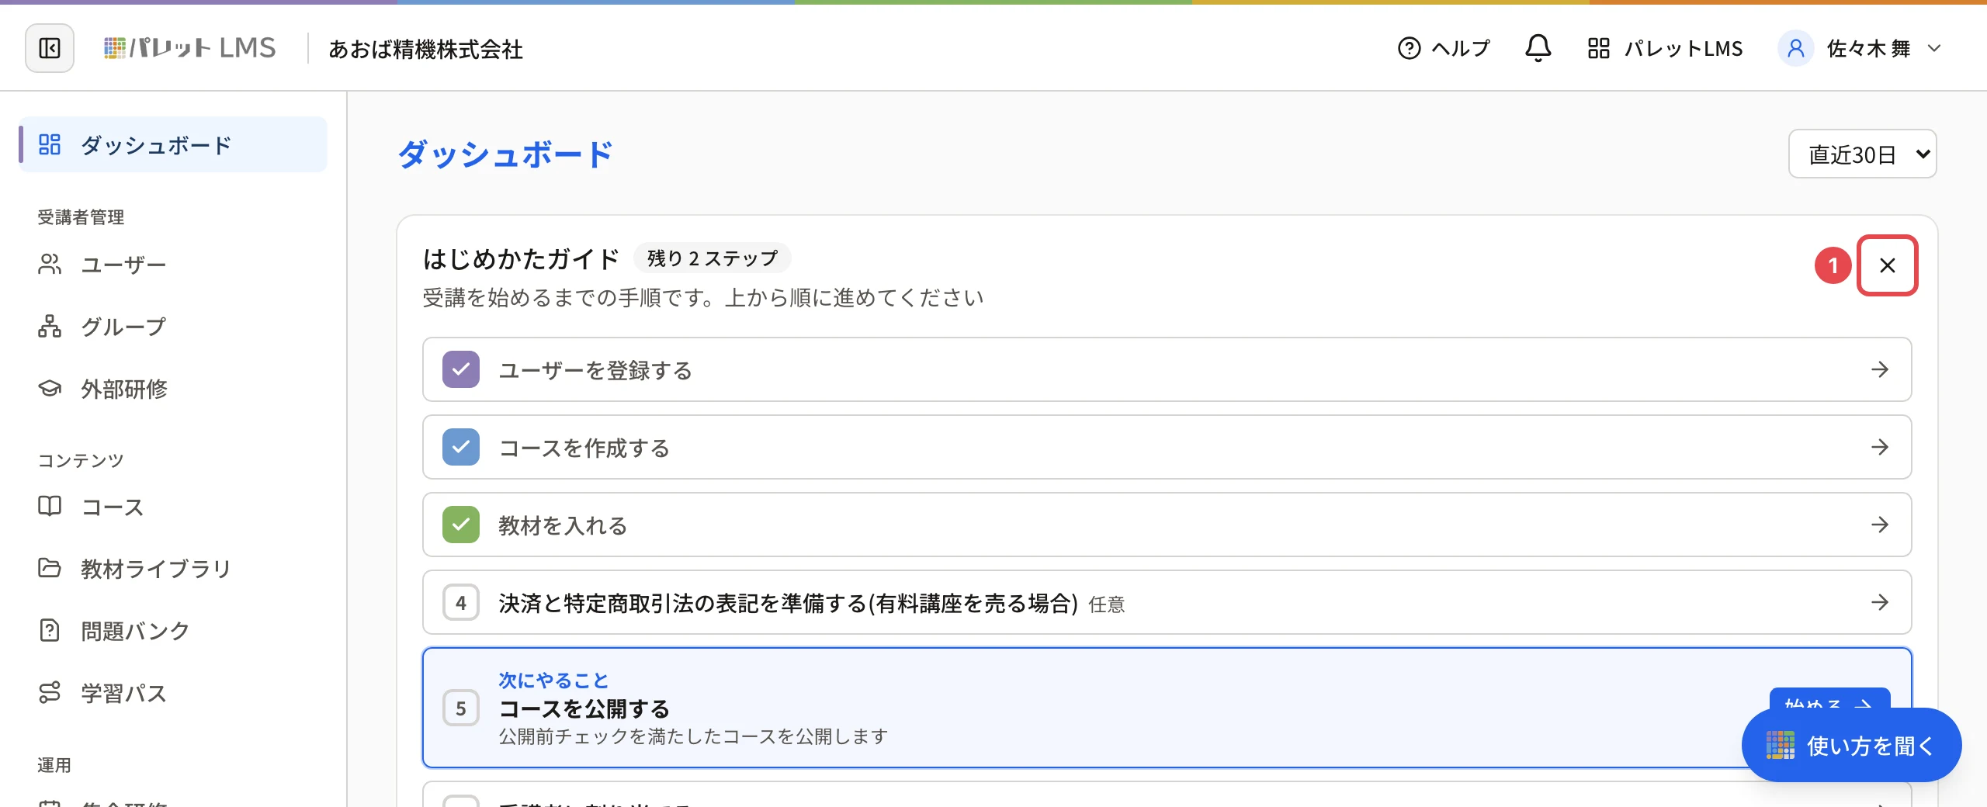Click the 次にやること label
Image resolution: width=1987 pixels, height=807 pixels.
coord(553,681)
